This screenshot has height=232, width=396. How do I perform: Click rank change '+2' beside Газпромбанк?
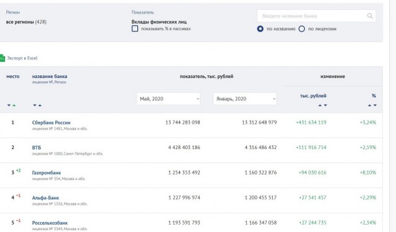click(x=18, y=171)
